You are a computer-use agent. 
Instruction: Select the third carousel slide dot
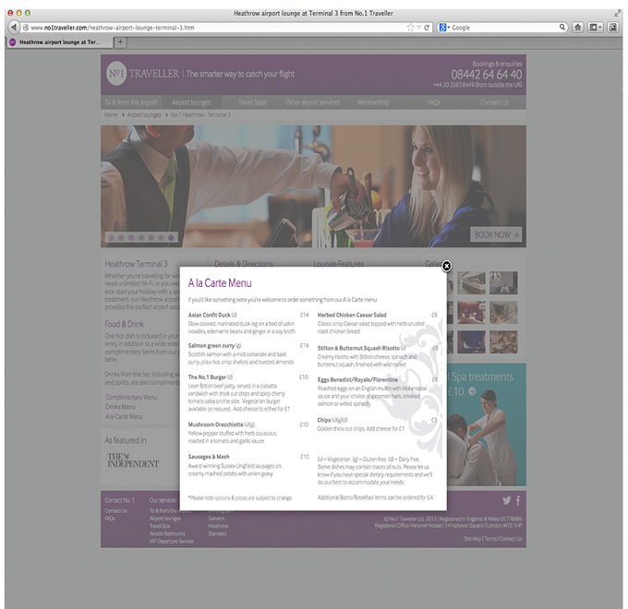131,238
